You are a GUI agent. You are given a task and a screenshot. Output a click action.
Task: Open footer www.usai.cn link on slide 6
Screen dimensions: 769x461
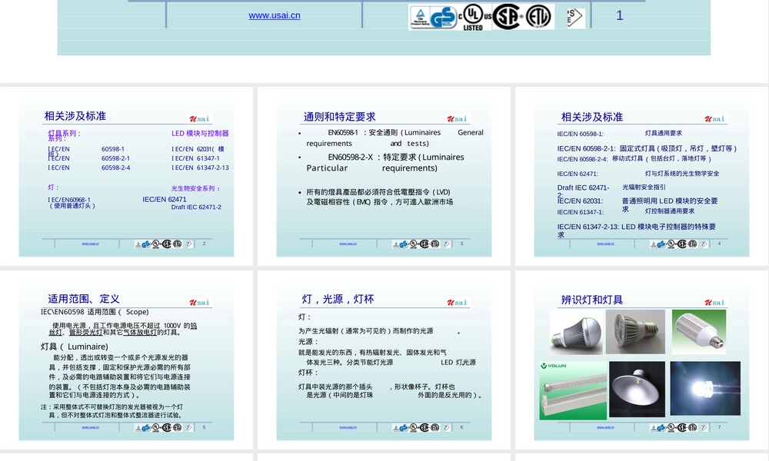click(x=348, y=427)
